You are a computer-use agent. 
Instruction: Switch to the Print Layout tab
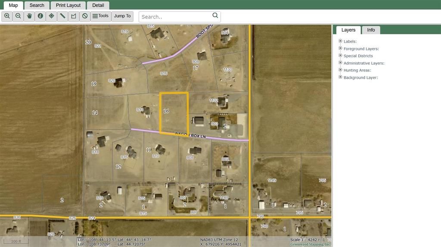click(68, 5)
